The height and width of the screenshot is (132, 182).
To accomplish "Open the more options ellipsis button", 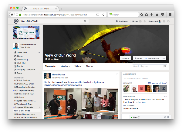I will click(x=164, y=58).
